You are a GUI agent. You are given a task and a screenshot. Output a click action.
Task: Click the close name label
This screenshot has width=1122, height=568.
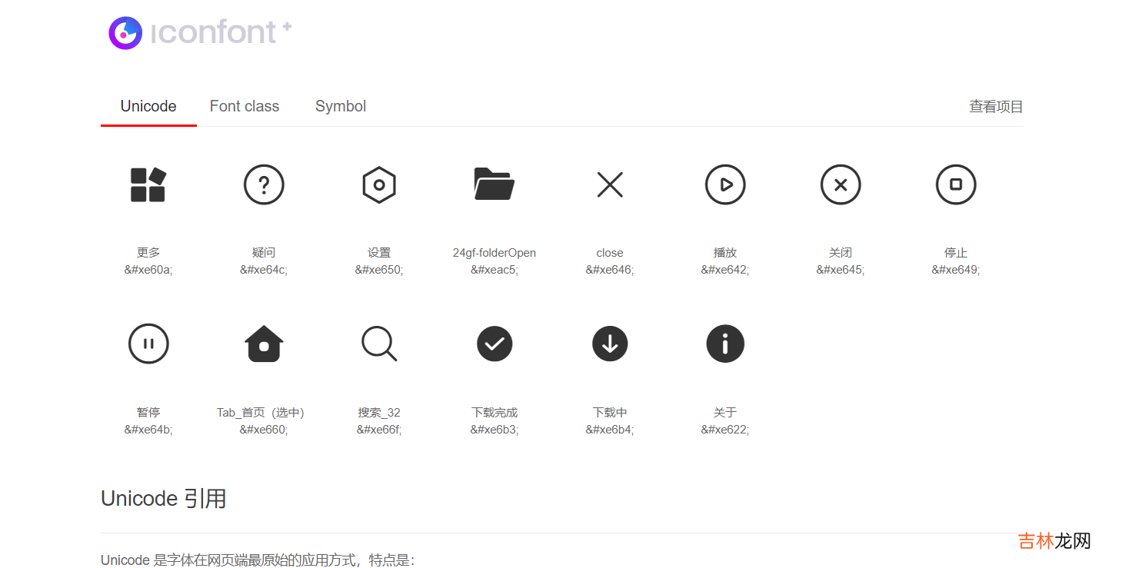point(610,253)
